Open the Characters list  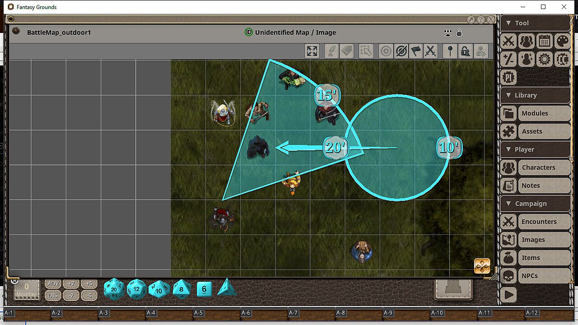[x=544, y=167]
